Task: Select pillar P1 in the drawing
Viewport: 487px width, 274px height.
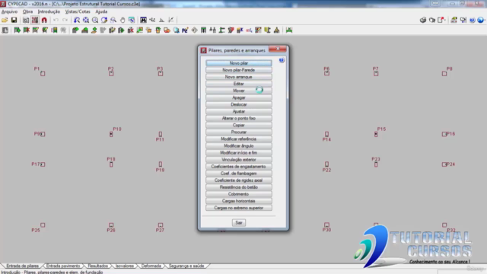Action: click(43, 74)
